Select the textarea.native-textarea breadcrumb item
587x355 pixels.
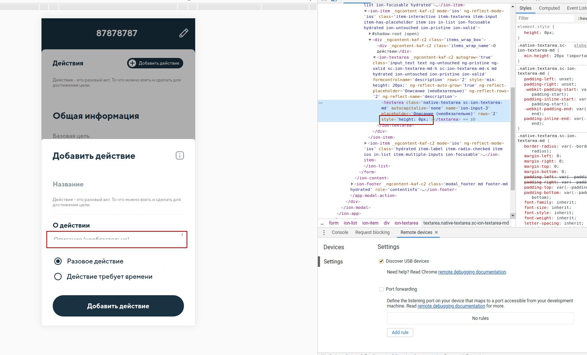coord(466,223)
